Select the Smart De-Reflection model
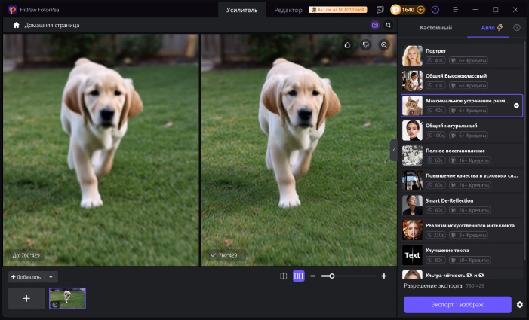Screen dimensions: 529x320 click(x=462, y=205)
